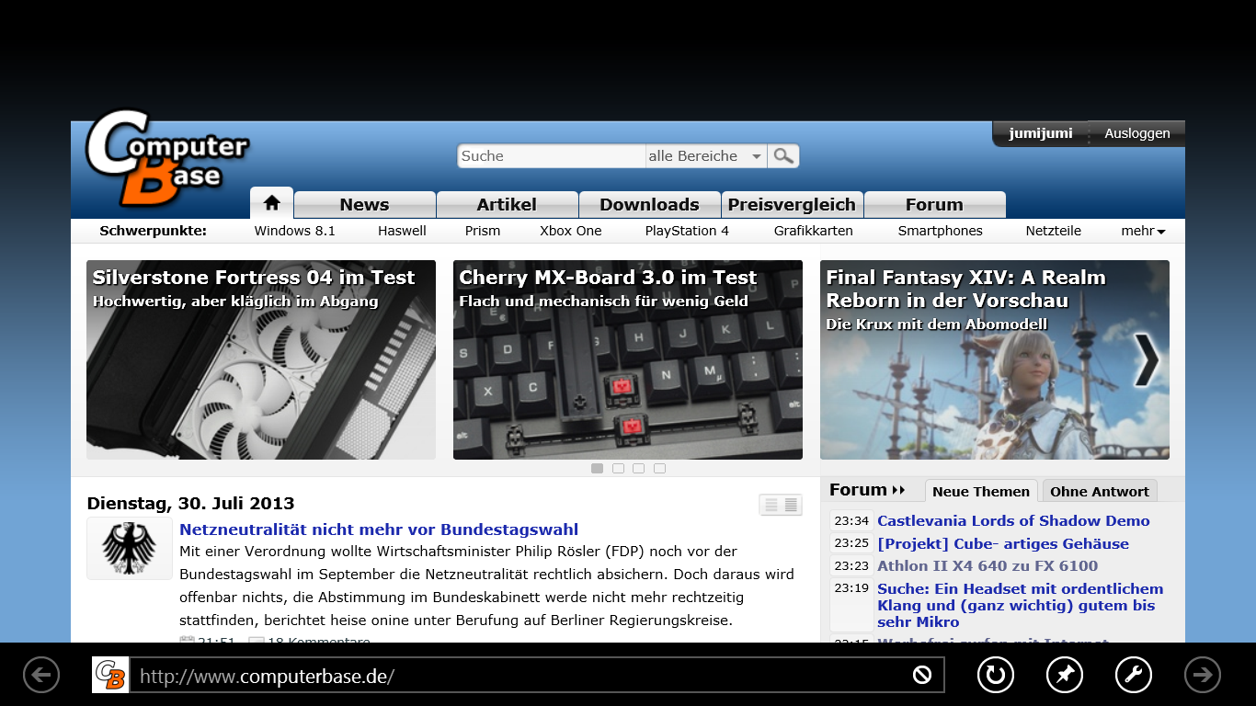This screenshot has width=1256, height=706.
Task: Click the Bundesadler news thumbnail
Action: tap(130, 548)
